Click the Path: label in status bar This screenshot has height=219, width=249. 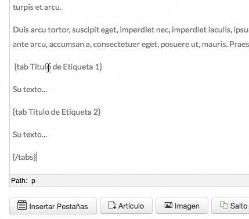[x=19, y=181]
